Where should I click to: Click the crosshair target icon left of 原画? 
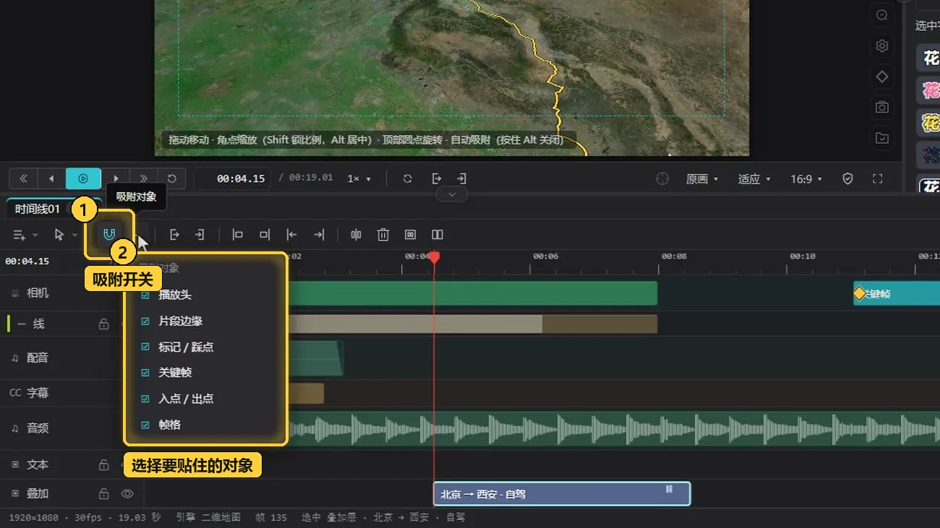[x=662, y=178]
